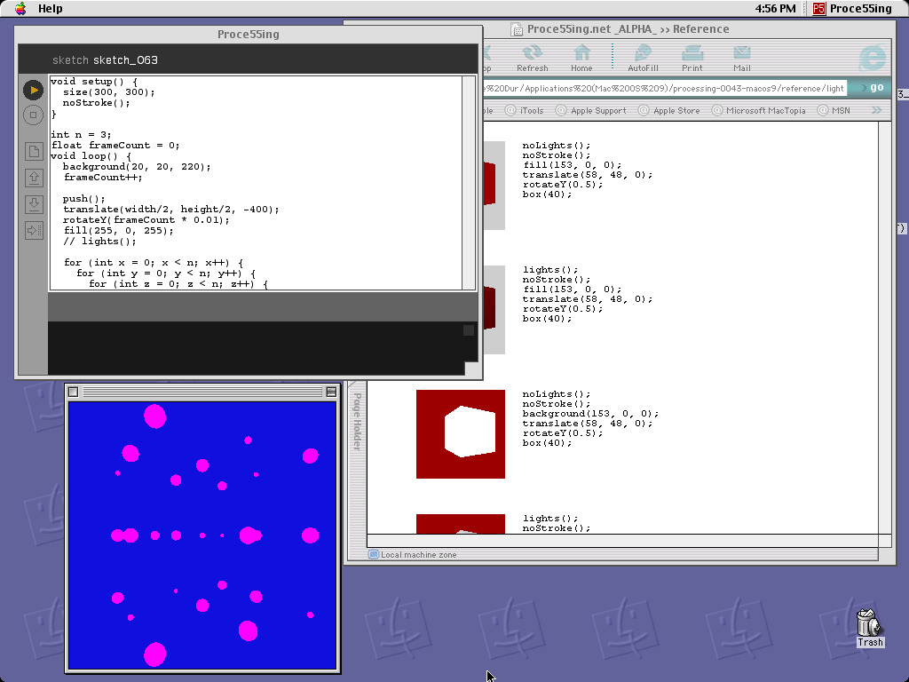The width and height of the screenshot is (909, 682).
Task: Click the Open sketch up-arrow icon
Action: pyautogui.click(x=33, y=178)
